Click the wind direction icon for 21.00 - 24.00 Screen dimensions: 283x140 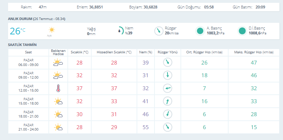point(167,127)
